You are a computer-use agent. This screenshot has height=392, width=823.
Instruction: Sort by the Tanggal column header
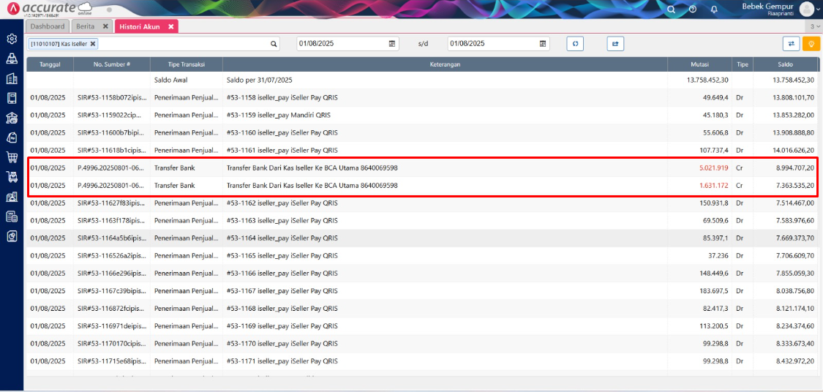point(50,64)
